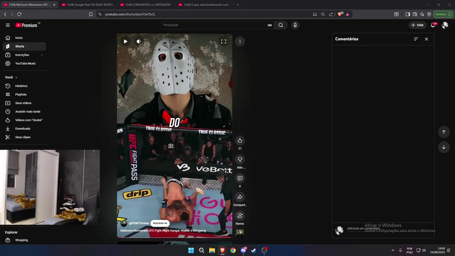Switch to O que está Acontecendo tab
Viewport: 455px width, 256px height.
(x=204, y=5)
